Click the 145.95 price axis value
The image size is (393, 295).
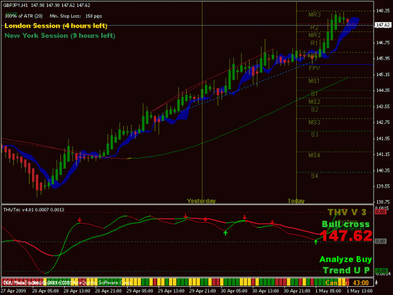click(x=383, y=58)
